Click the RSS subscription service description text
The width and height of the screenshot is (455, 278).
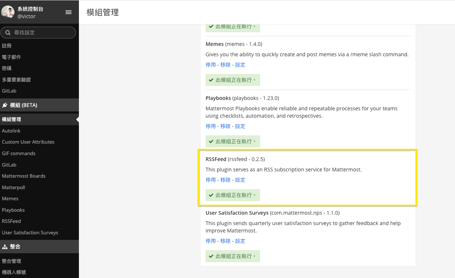(x=283, y=170)
